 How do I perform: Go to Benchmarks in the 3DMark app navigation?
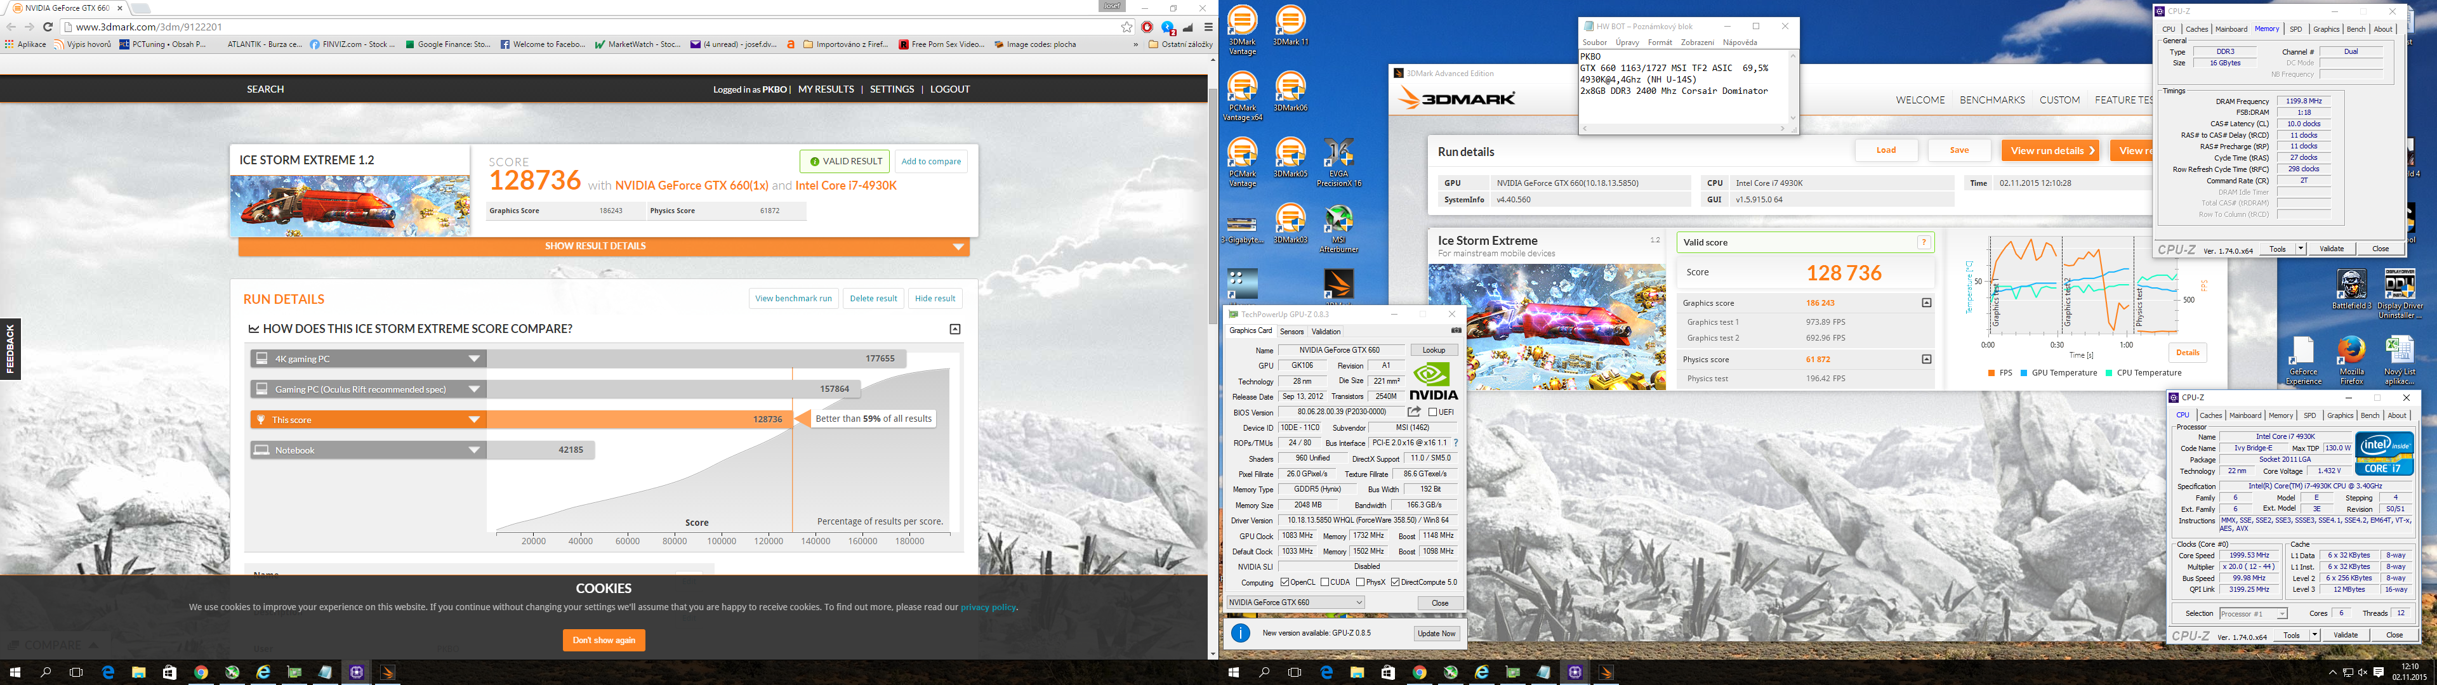1992,100
